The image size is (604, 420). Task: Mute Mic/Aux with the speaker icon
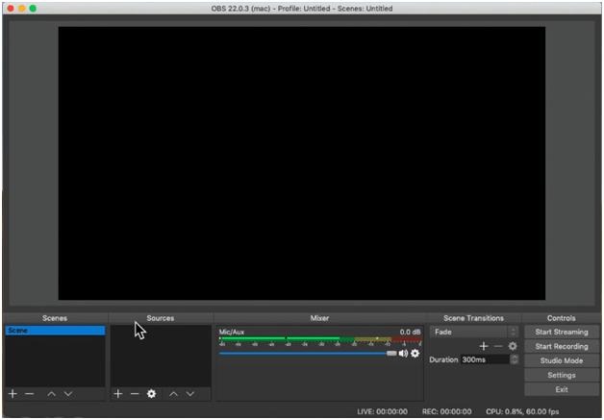click(x=403, y=354)
